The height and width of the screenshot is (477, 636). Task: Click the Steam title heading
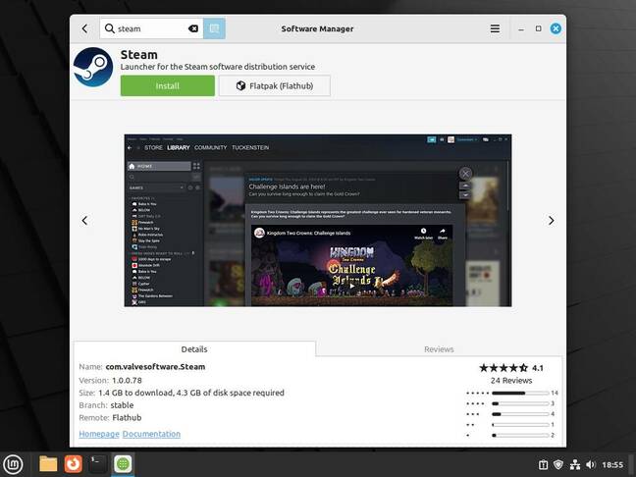pyautogui.click(x=138, y=54)
